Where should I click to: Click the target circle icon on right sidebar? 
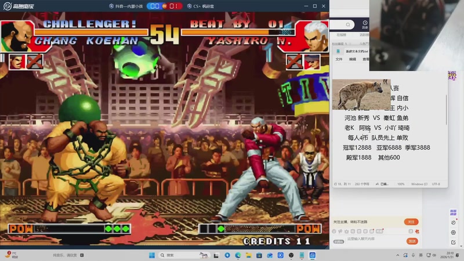pyautogui.click(x=453, y=233)
